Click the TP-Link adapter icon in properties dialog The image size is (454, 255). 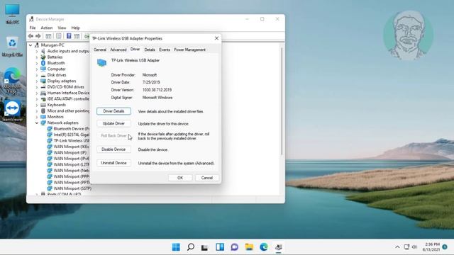click(x=101, y=62)
